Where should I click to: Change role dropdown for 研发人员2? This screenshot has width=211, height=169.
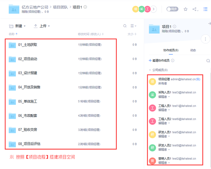[164, 149]
